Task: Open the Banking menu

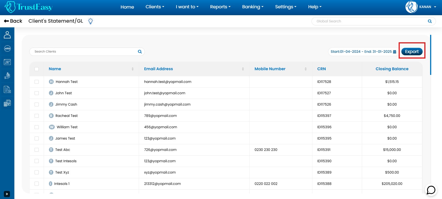Action: tap(253, 7)
